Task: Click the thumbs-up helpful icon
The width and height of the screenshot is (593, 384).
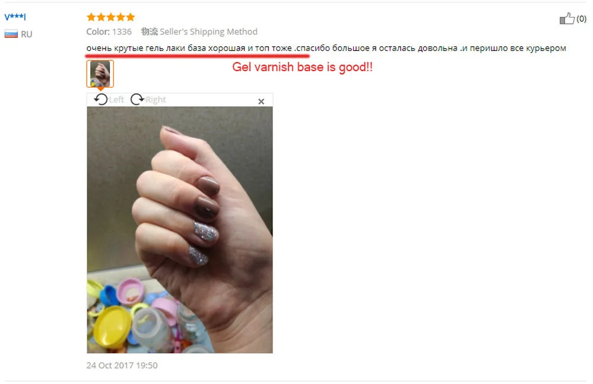Action: click(x=567, y=18)
